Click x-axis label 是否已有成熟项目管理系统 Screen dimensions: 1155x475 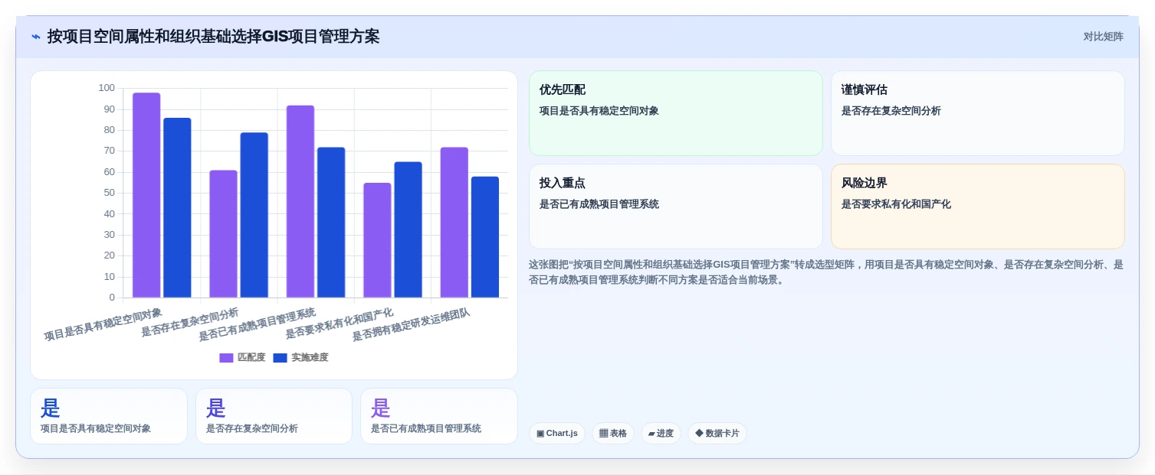click(258, 324)
